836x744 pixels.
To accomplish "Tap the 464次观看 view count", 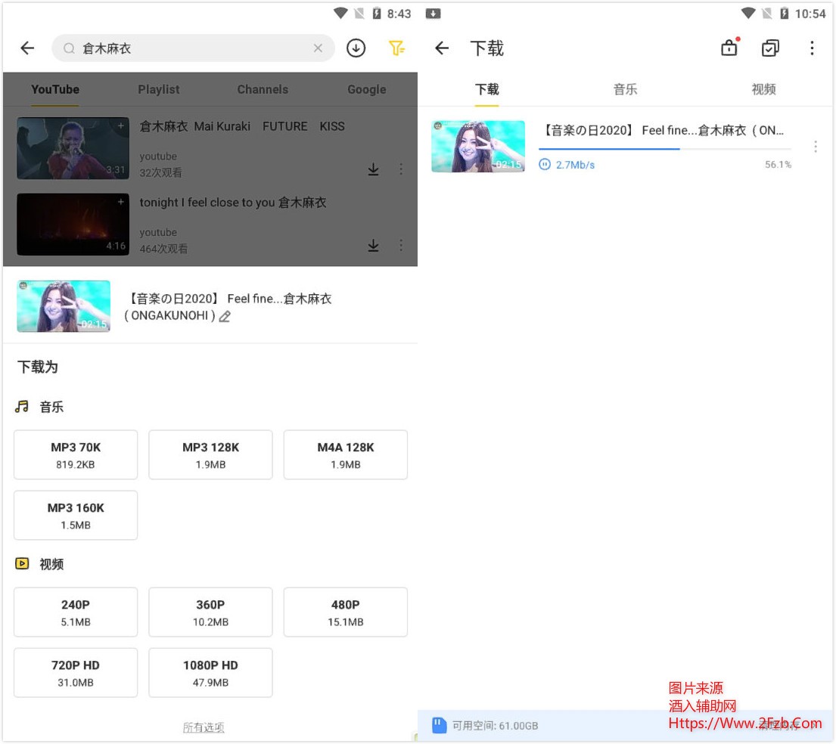I will point(163,249).
